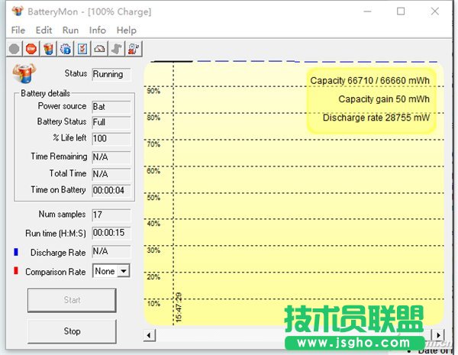Viewport: 458px width, 355px height.
Task: Click the checklist toolbar icon
Action: 82,49
